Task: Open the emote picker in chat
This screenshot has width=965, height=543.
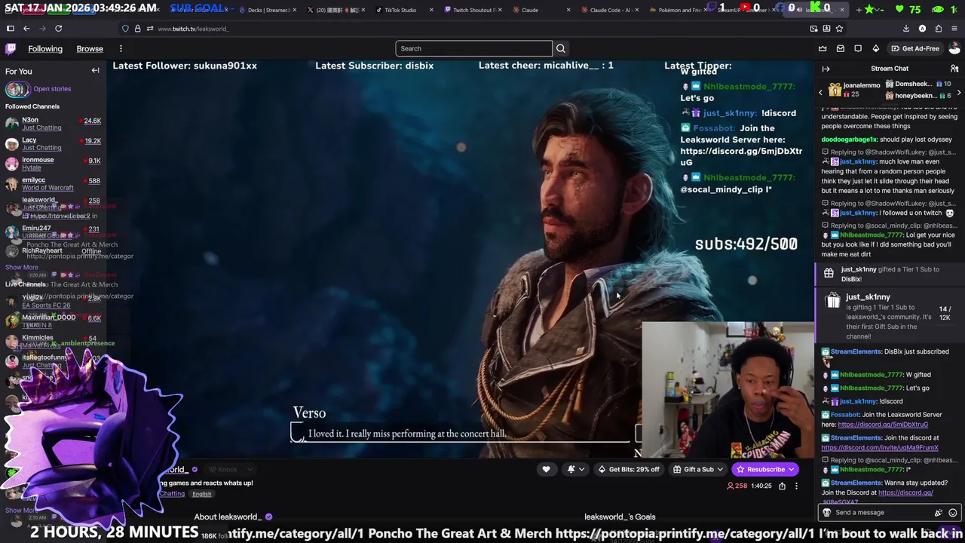Action: (953, 513)
